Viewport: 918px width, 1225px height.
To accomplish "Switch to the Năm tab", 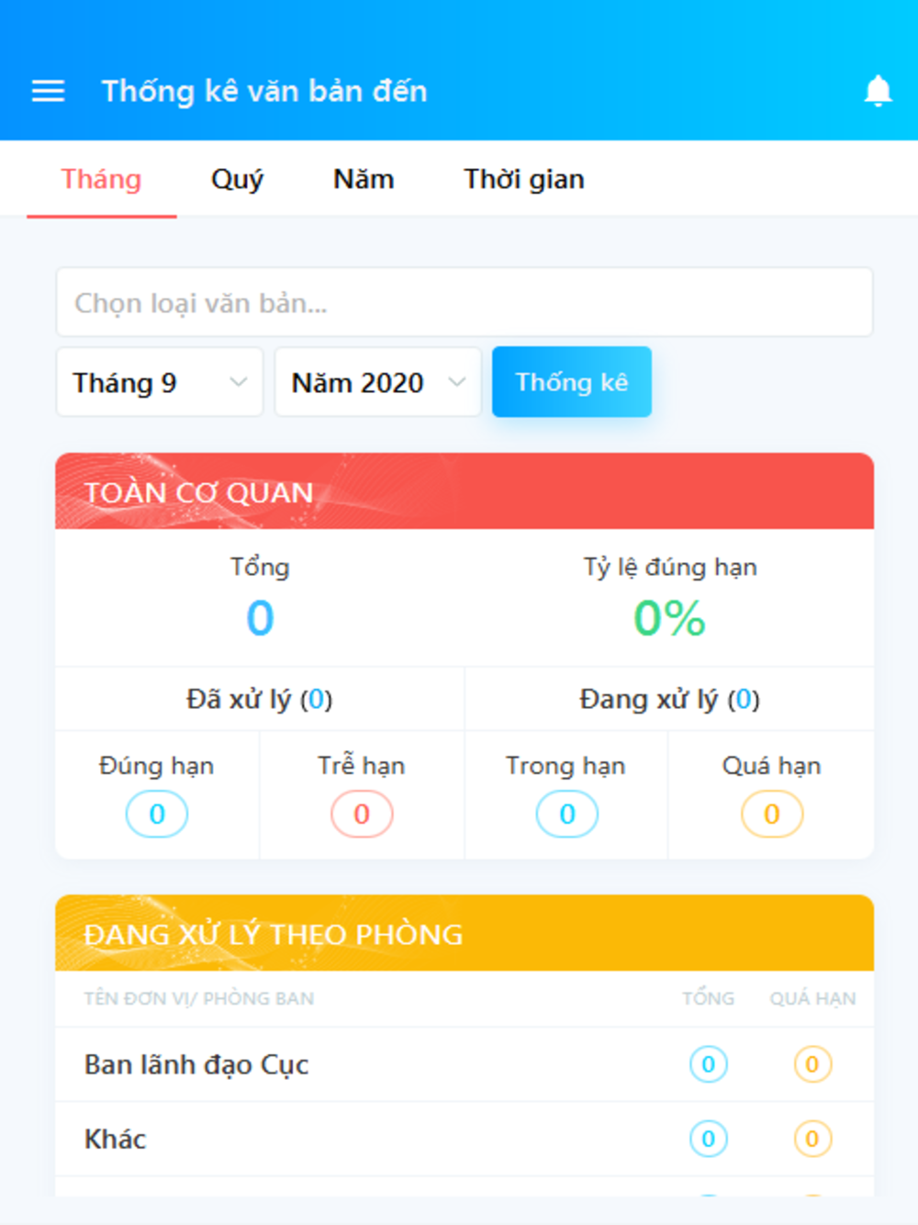I will point(364,179).
